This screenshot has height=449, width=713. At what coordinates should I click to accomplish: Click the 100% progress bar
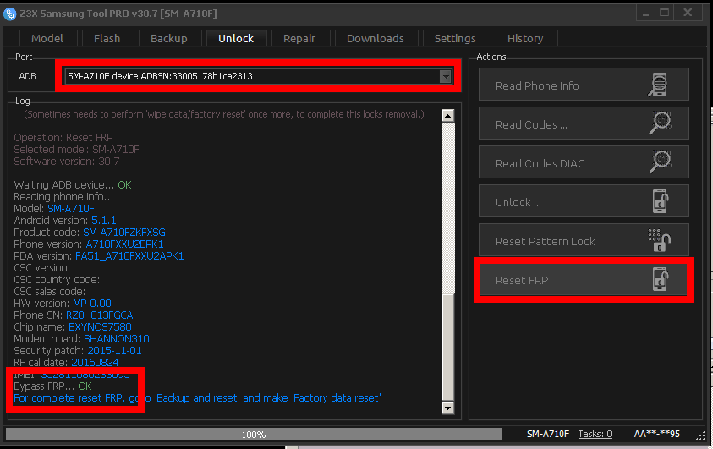254,435
